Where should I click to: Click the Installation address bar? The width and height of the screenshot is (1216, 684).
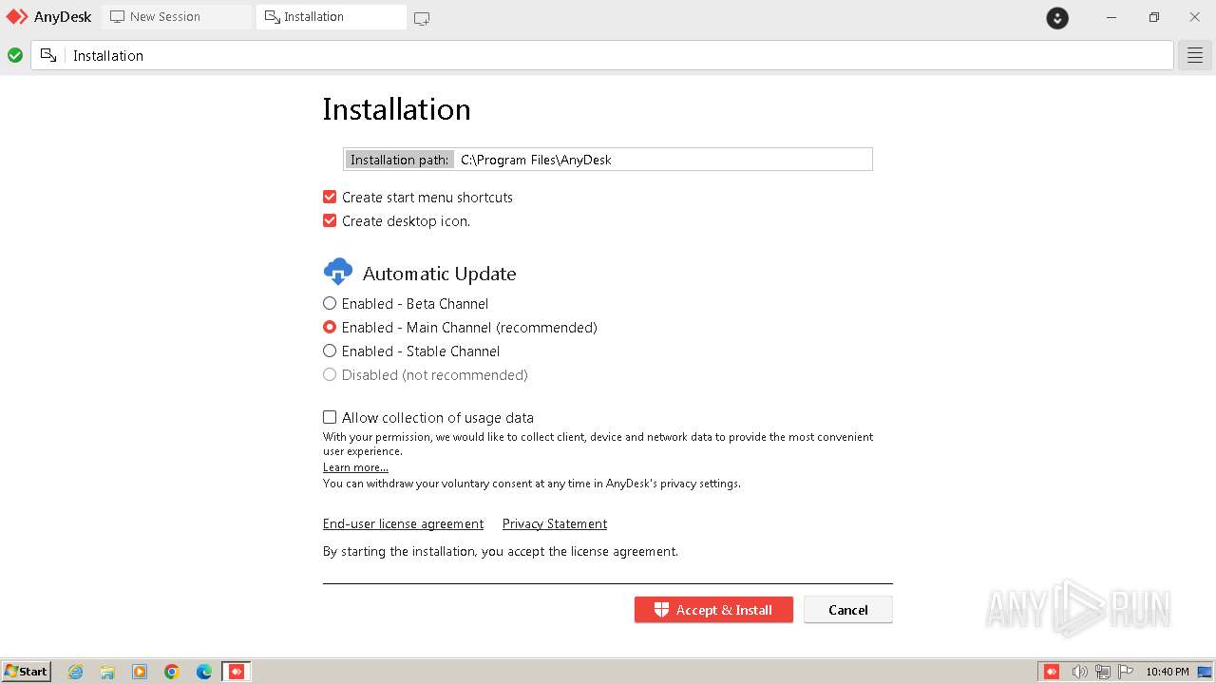pos(602,55)
